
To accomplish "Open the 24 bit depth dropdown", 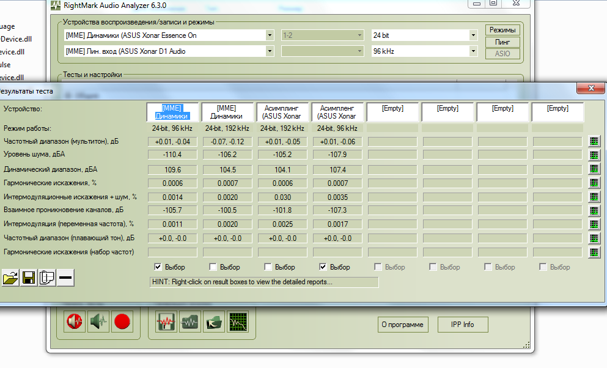I will coord(473,35).
